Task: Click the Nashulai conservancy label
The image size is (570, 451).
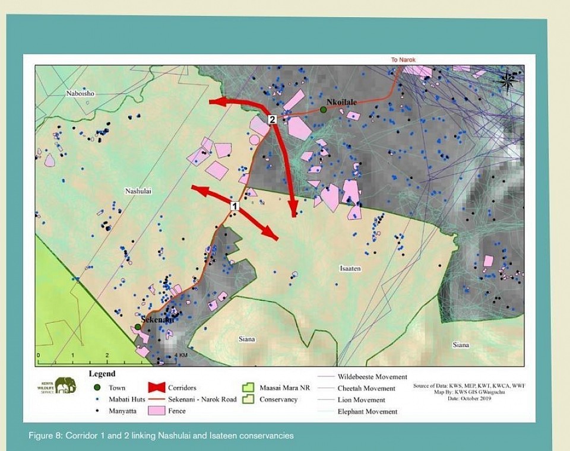Action: click(138, 191)
